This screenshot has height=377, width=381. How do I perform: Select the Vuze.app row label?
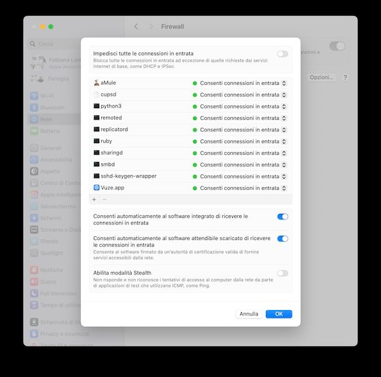click(x=112, y=188)
